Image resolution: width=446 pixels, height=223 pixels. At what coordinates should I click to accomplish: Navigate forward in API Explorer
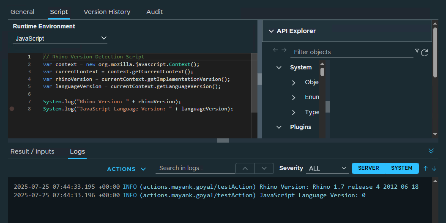[284, 50]
